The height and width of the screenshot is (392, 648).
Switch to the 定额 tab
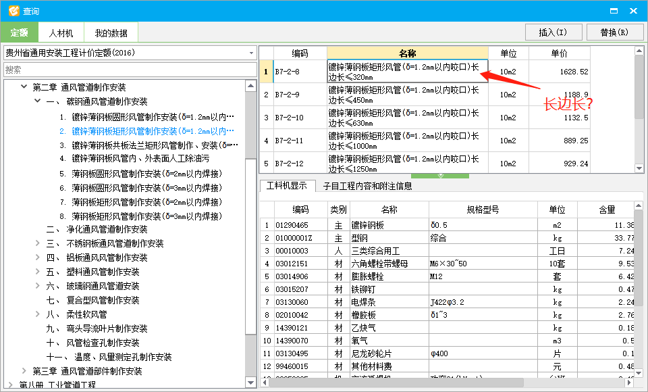[x=20, y=32]
